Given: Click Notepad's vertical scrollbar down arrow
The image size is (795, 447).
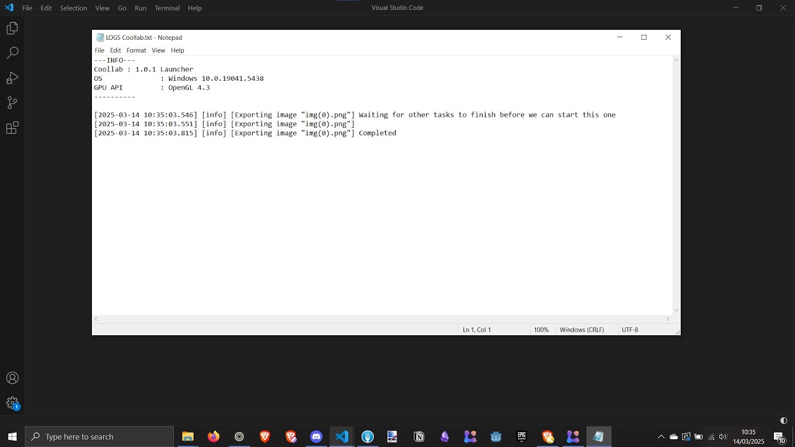Looking at the screenshot, I should [x=676, y=310].
